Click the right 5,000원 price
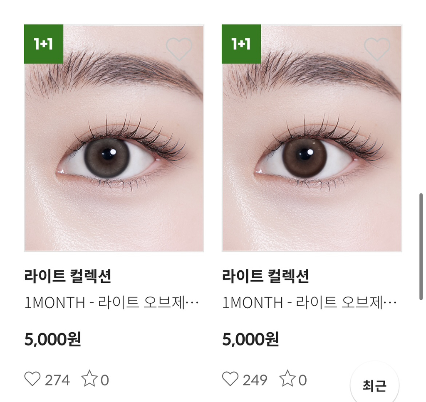The height and width of the screenshot is (402, 426). (250, 339)
